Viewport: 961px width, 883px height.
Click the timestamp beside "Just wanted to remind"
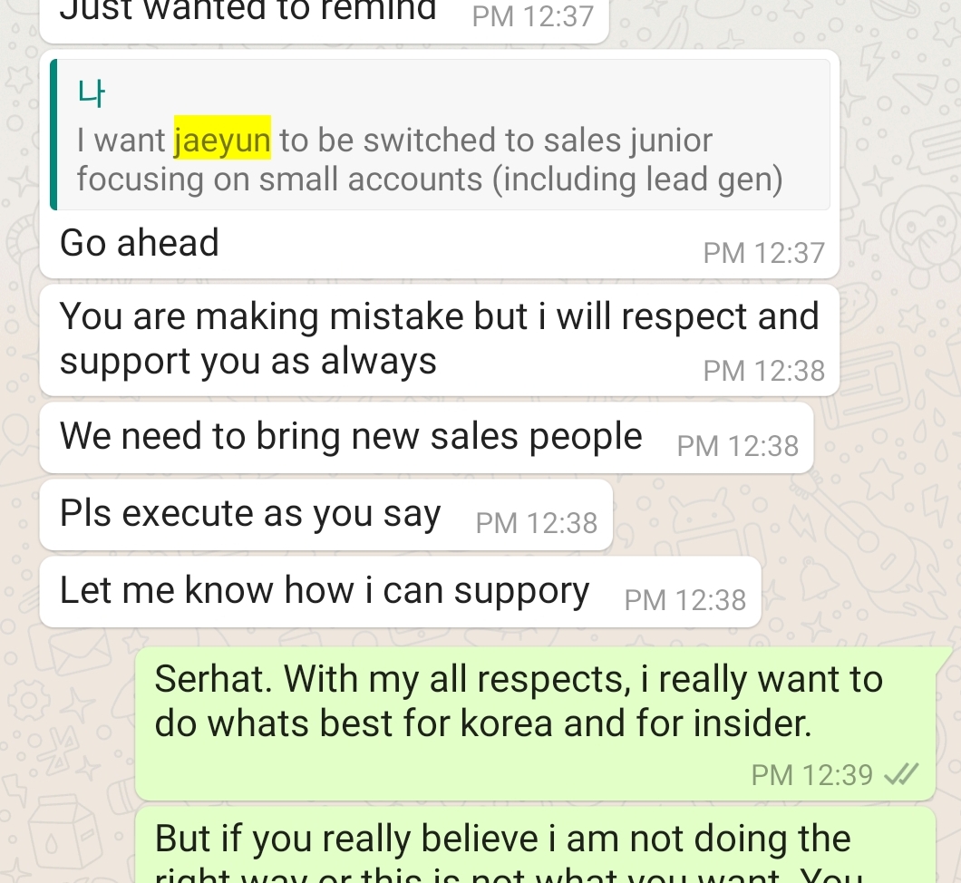(532, 16)
